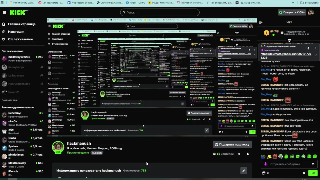Insert the laughing man face quick emote
Image resolution: width=320 pixels, height=180 pixels.
point(275,156)
